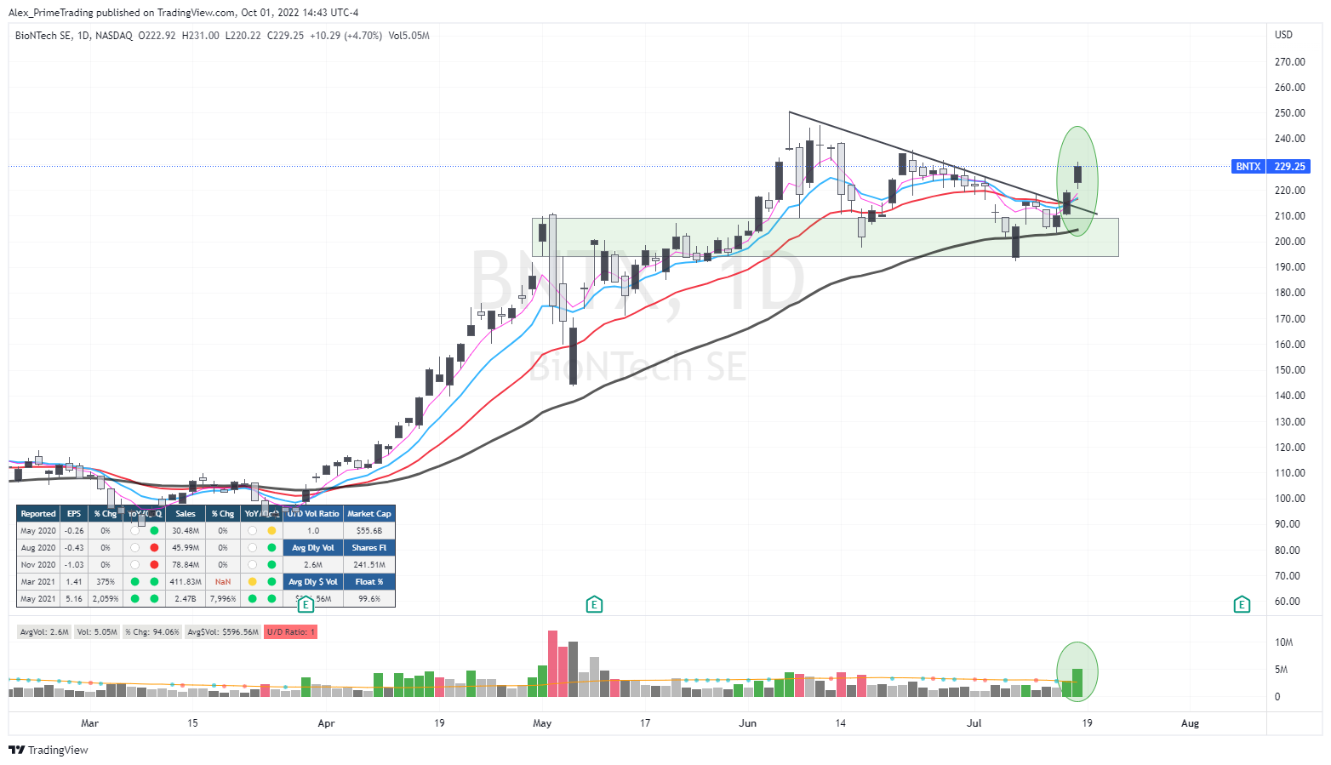Select the May 2021 reported date cell
This screenshot has height=765, width=1331.
[38, 598]
